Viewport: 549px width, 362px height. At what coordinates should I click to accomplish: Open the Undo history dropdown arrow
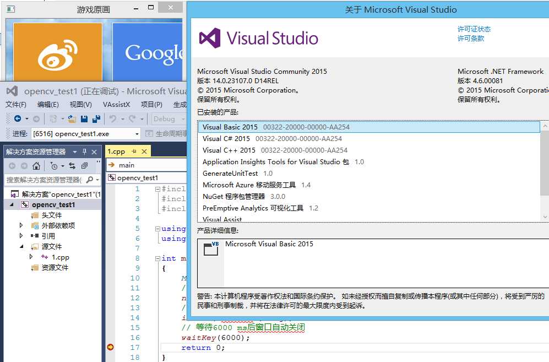(123, 119)
